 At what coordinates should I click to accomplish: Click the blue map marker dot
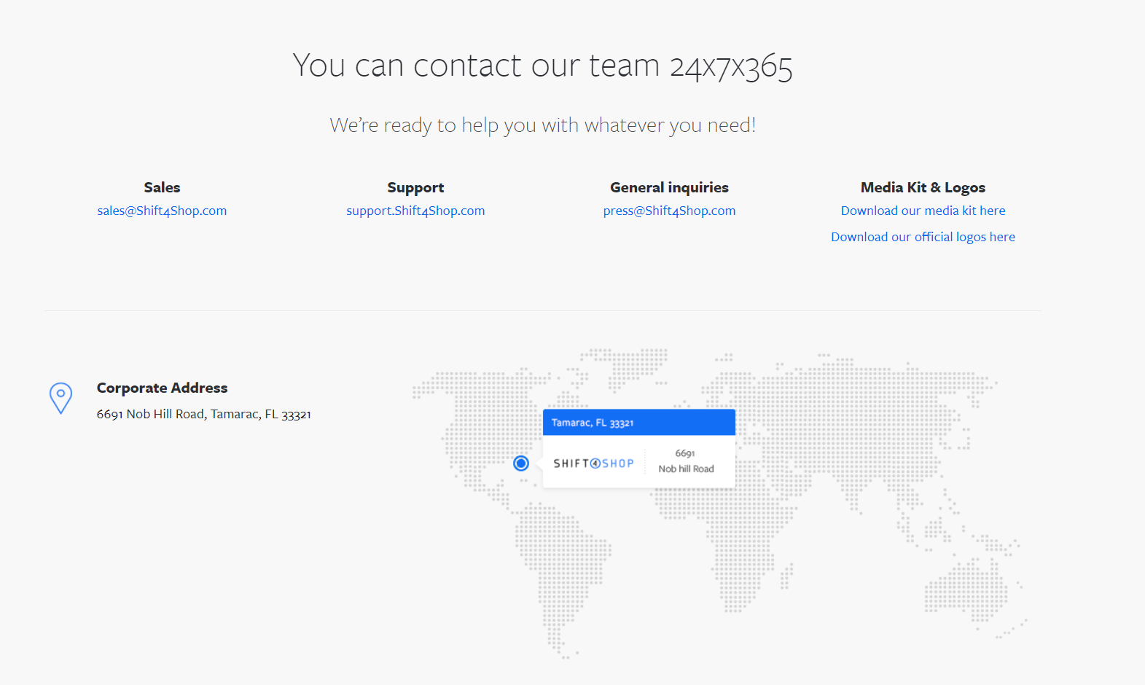click(x=521, y=463)
